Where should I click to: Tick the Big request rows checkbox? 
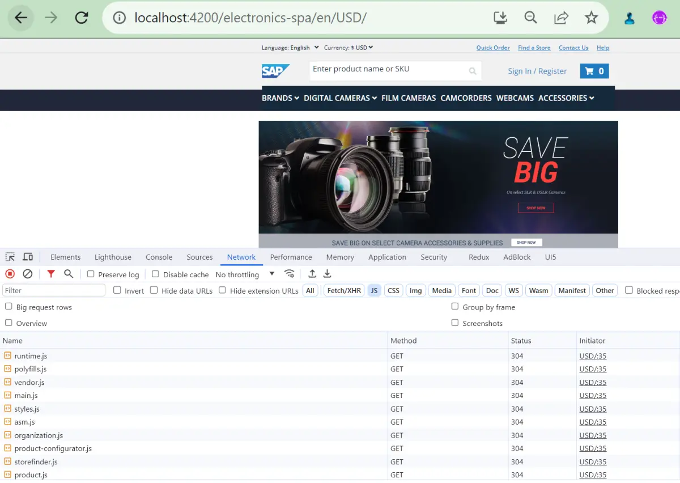[8, 307]
